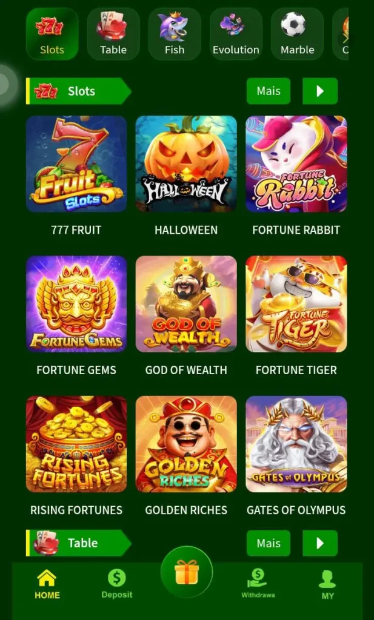Viewport: 374px width, 620px height.
Task: Click Mais button in Table section
Action: (x=269, y=543)
